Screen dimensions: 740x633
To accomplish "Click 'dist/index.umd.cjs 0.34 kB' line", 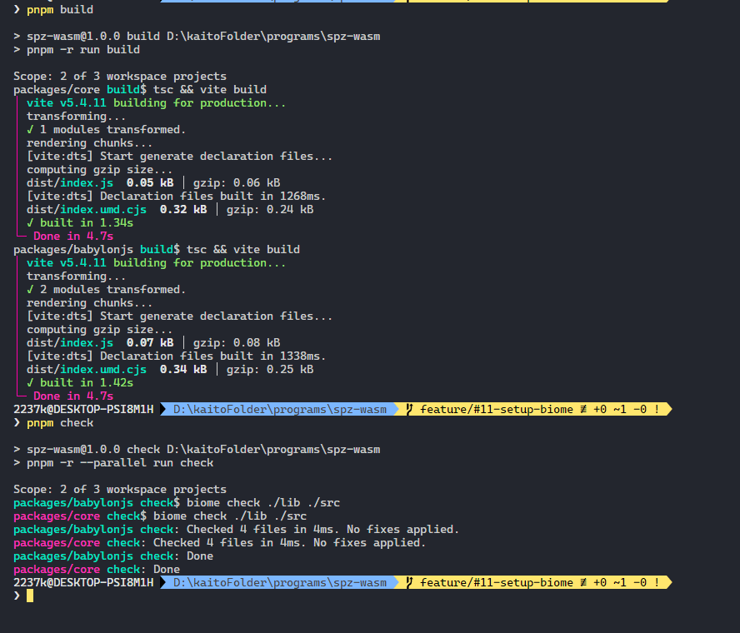I will click(170, 369).
